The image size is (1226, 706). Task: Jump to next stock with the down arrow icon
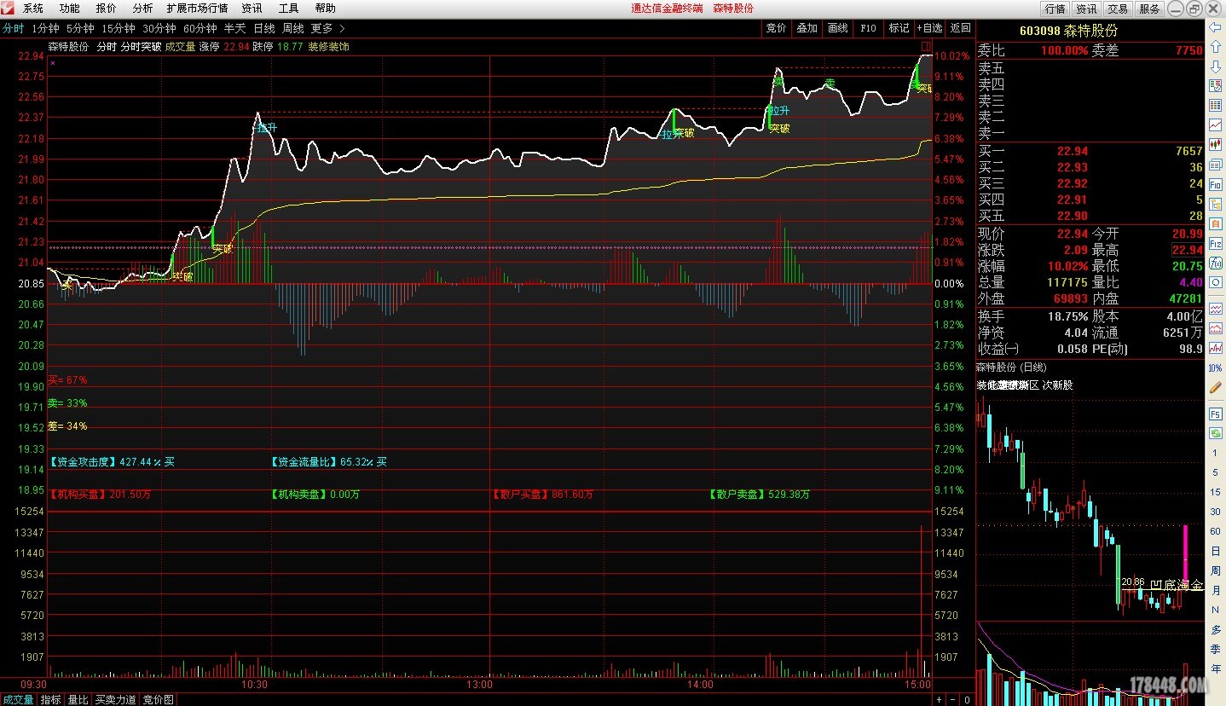tap(1215, 67)
